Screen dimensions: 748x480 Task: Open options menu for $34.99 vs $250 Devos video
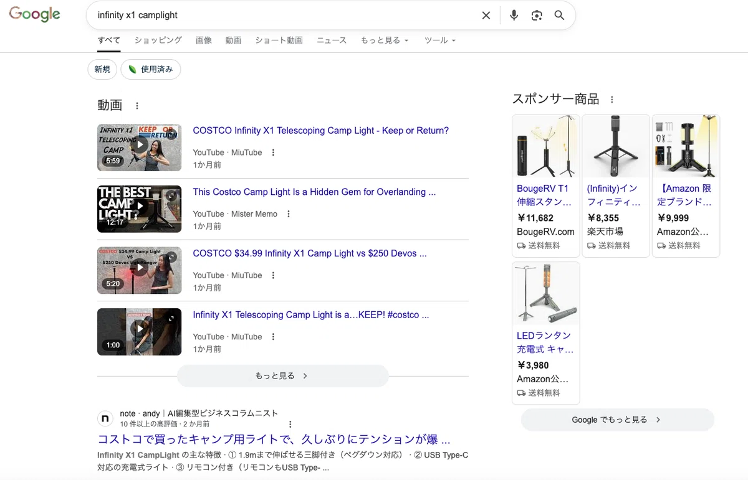tap(273, 275)
